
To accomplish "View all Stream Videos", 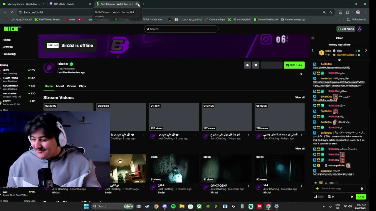I will [x=300, y=97].
